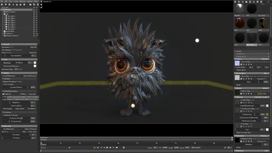Expand the Texture section in material panel
Viewport: 272px width, 153px height.
[252, 51]
